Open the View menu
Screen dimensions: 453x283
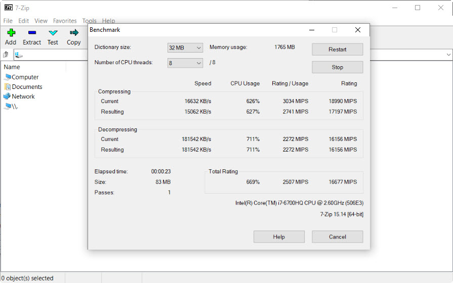41,21
